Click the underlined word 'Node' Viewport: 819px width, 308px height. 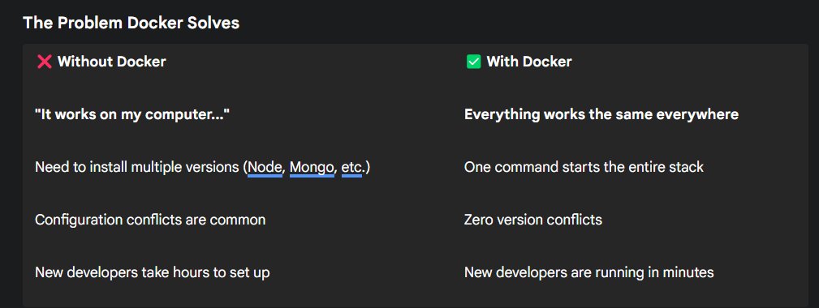pyautogui.click(x=265, y=167)
